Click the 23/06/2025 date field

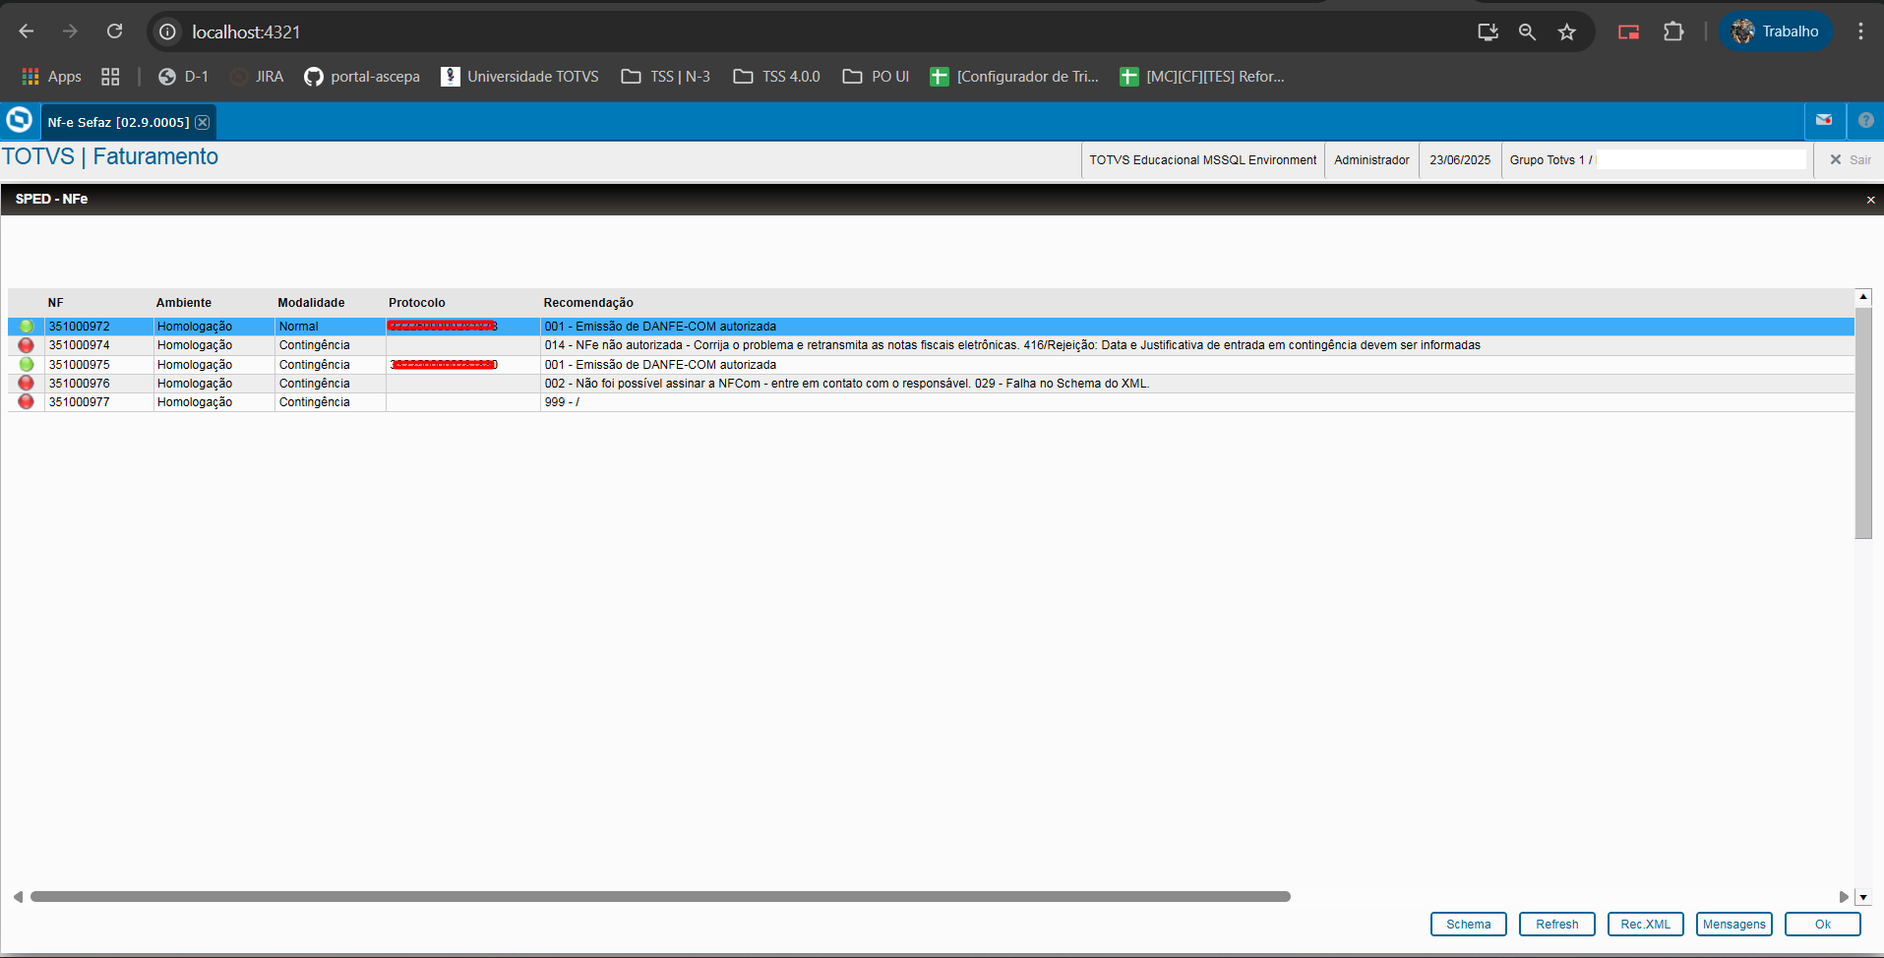(x=1460, y=160)
